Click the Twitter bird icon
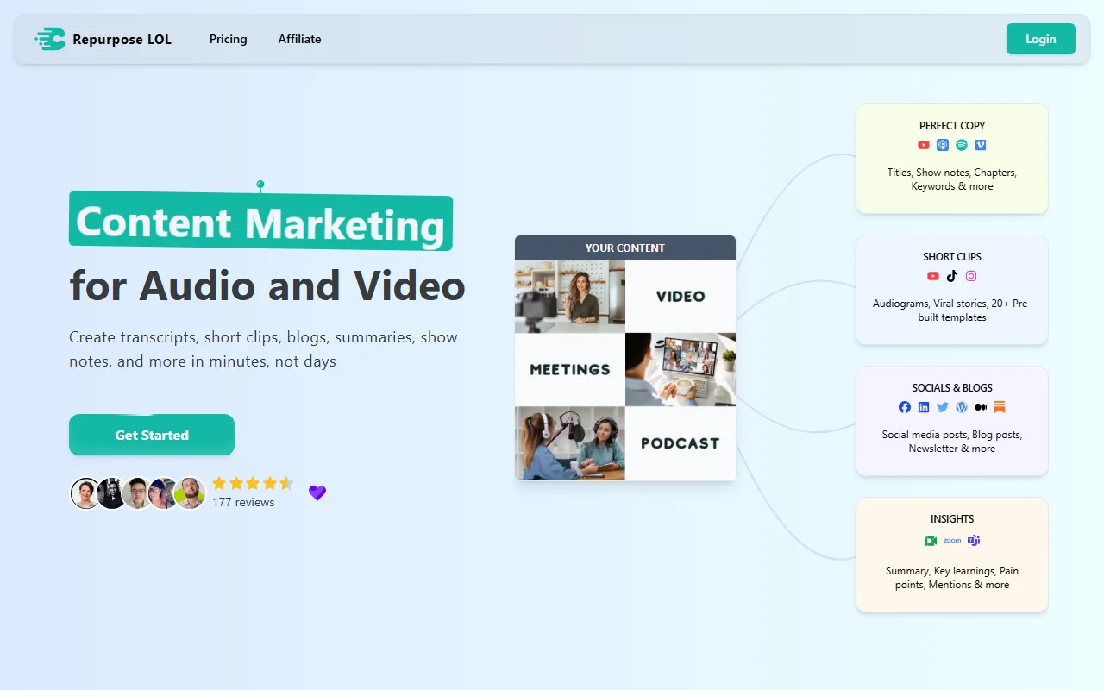Viewport: 1104px width, 690px height. (943, 408)
